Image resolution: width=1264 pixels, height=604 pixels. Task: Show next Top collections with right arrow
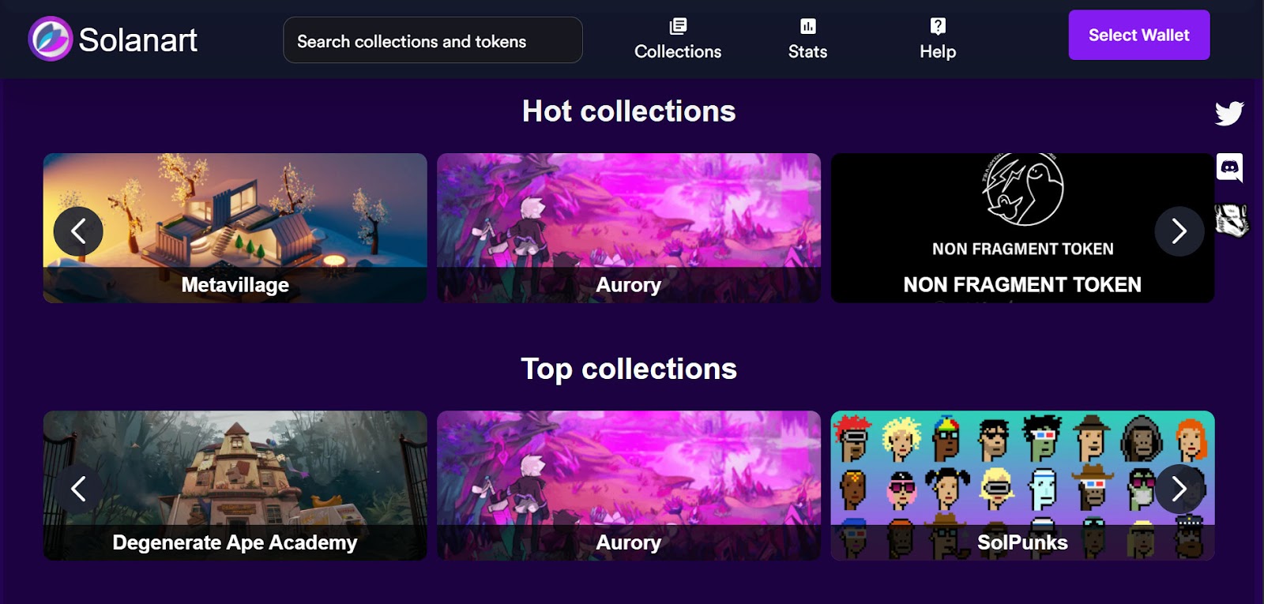point(1179,489)
